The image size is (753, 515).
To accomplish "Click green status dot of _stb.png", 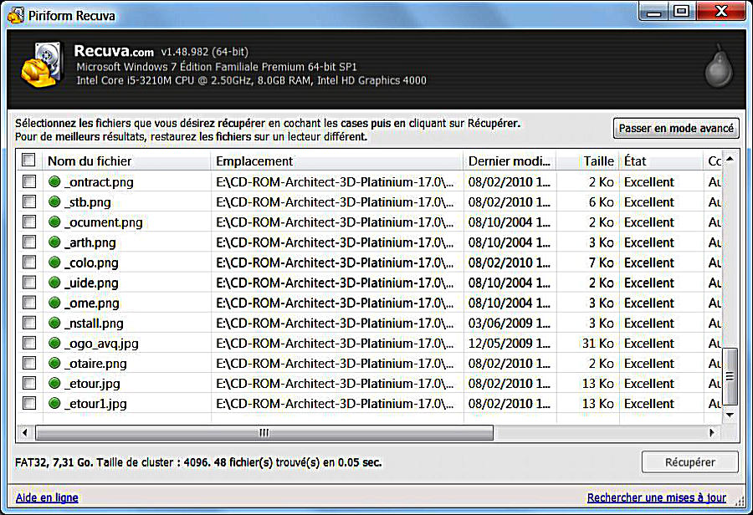I will point(54,202).
